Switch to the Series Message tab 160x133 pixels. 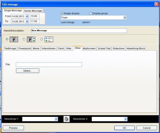click(x=33, y=11)
